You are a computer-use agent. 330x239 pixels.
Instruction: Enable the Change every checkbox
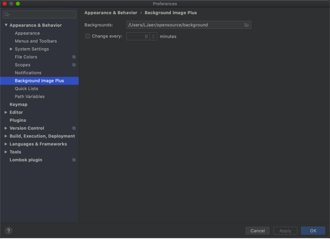(88, 36)
